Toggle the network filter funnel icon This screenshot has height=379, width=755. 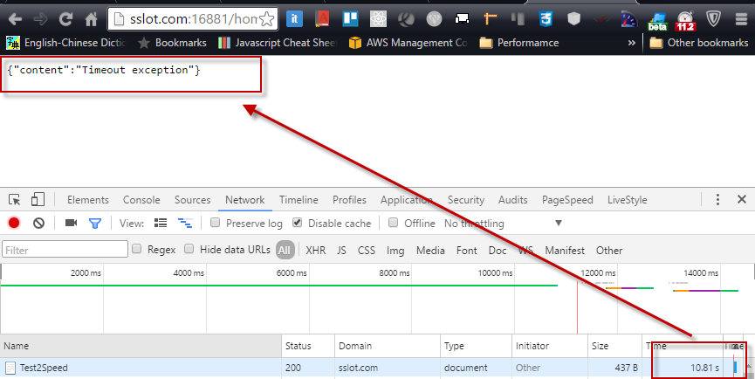pos(95,224)
